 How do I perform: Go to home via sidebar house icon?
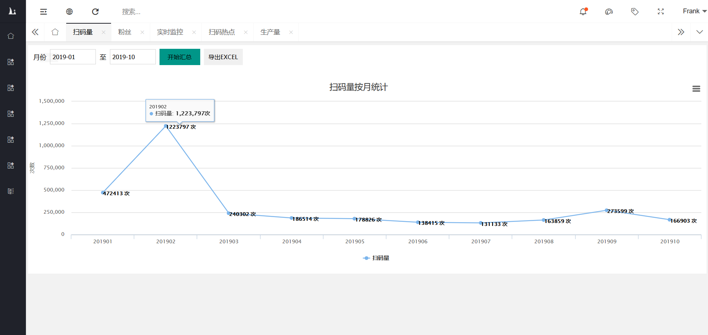pyautogui.click(x=11, y=36)
